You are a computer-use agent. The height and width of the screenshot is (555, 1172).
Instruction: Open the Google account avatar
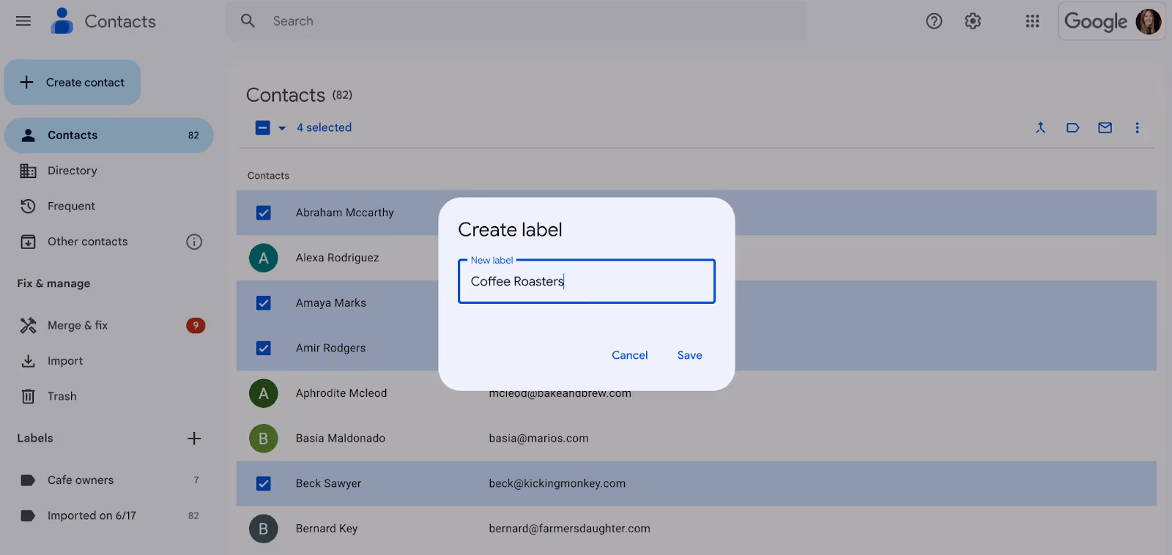tap(1148, 21)
